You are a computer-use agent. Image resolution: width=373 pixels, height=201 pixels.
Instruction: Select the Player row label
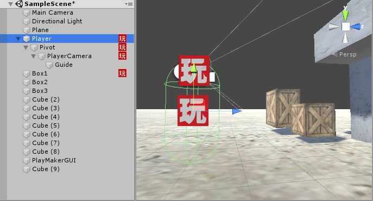tap(42, 39)
